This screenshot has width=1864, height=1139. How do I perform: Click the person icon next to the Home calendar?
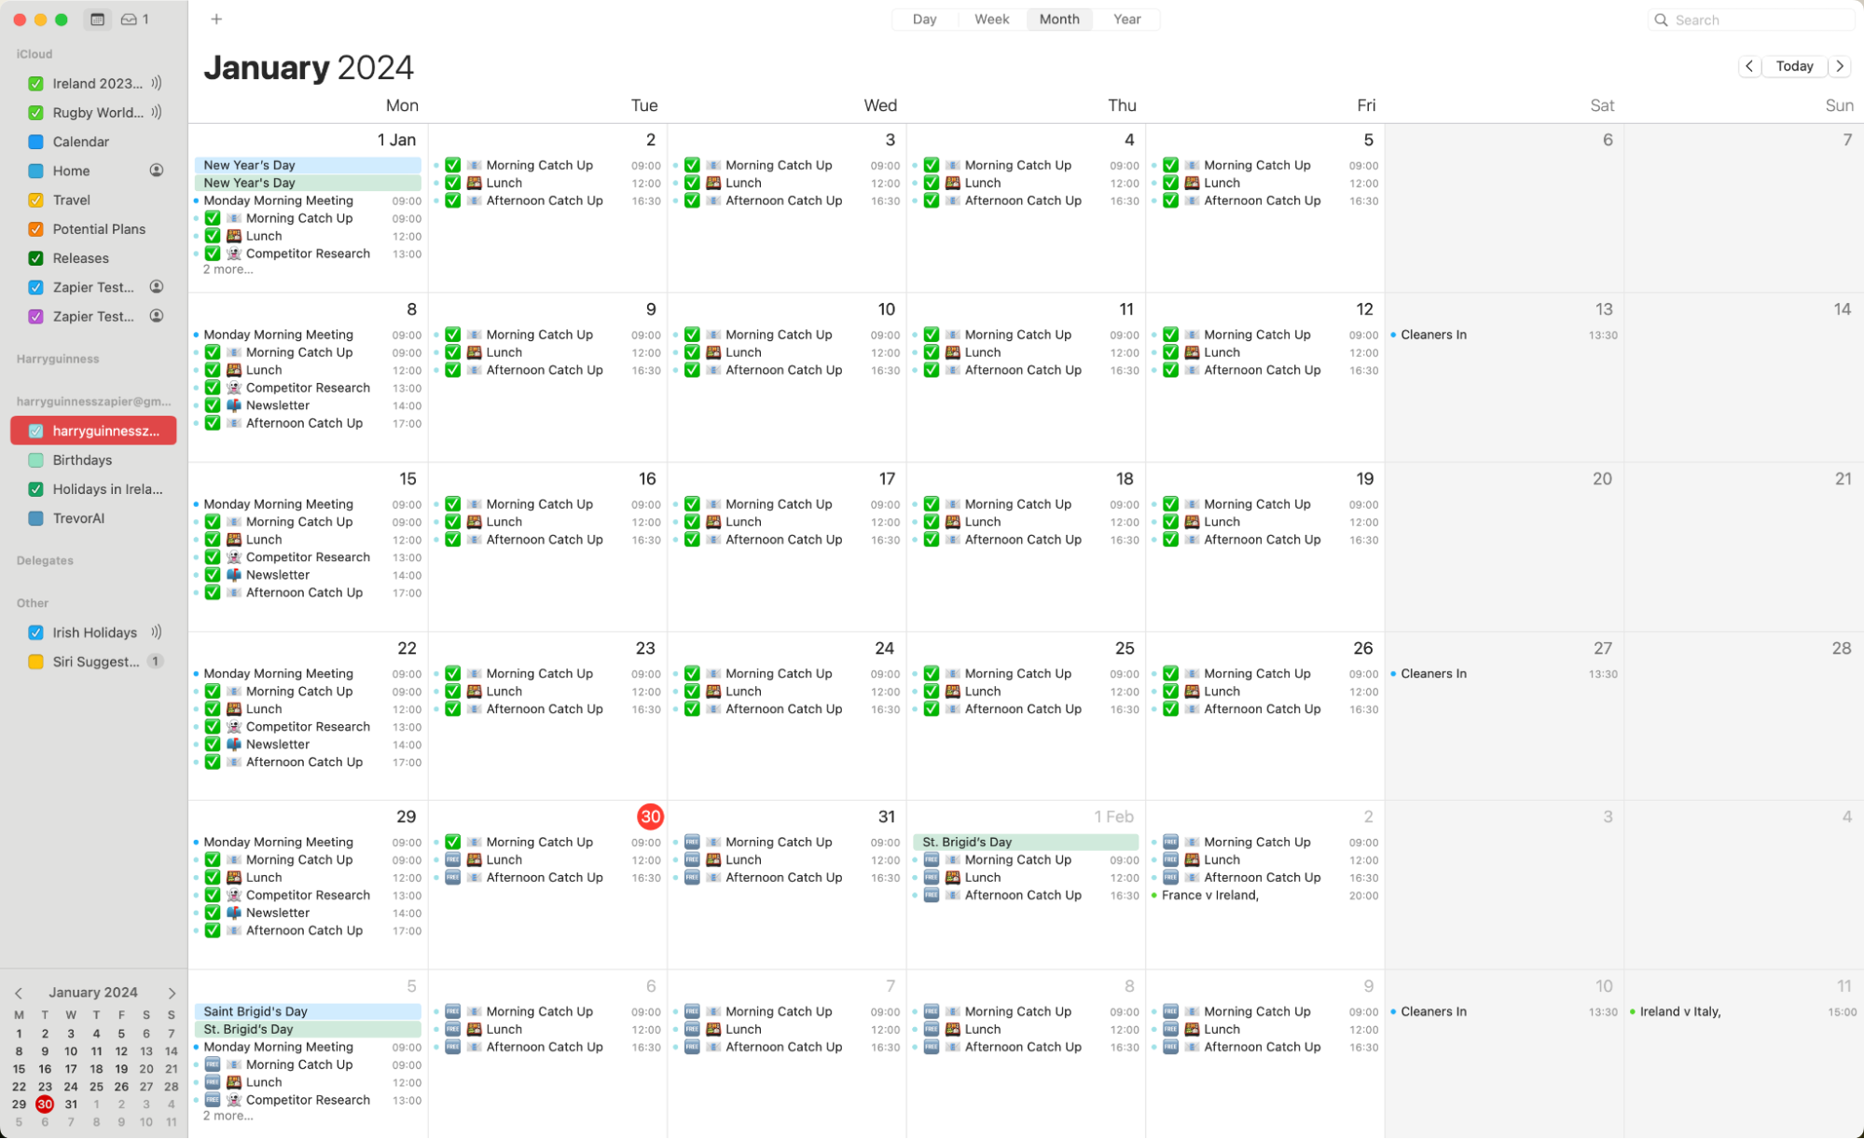157,171
